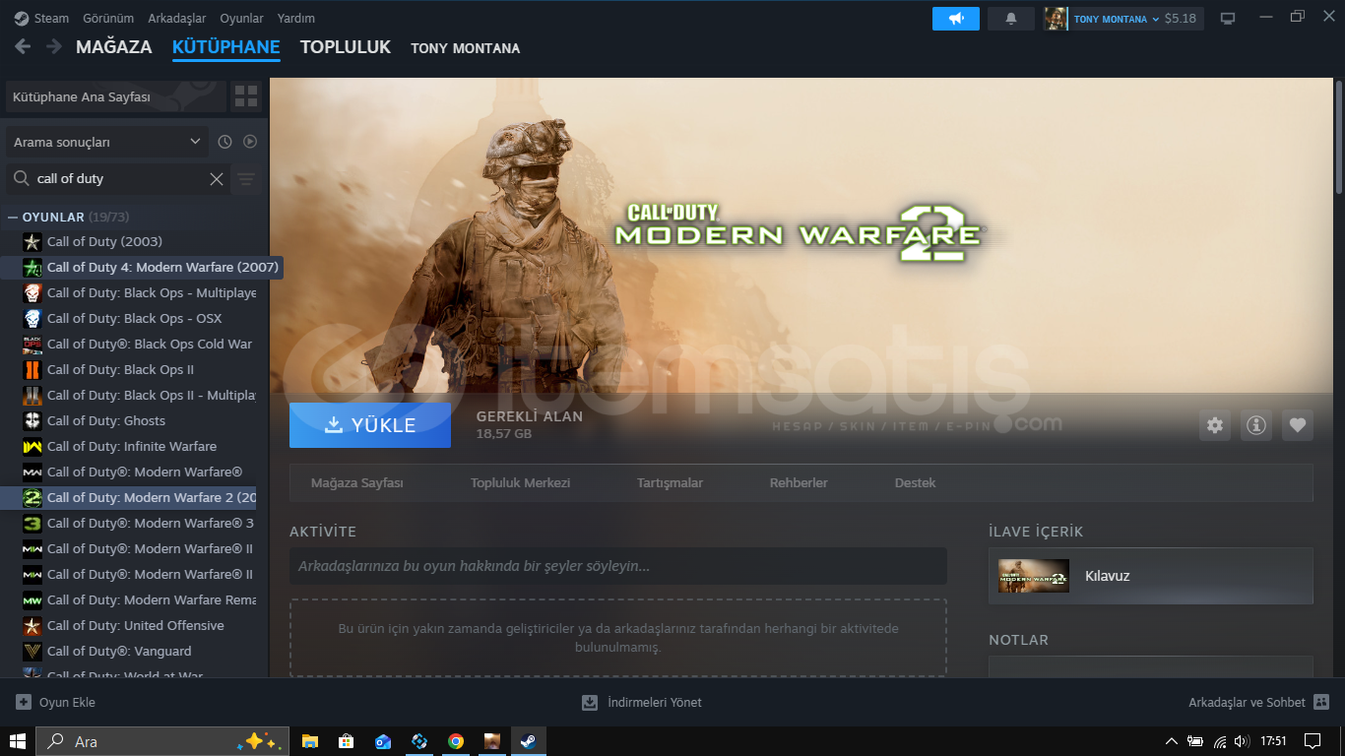Clear the search text with the X
The image size is (1345, 756).
point(217,178)
